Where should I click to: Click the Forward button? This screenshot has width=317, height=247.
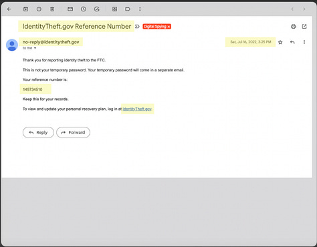(73, 133)
